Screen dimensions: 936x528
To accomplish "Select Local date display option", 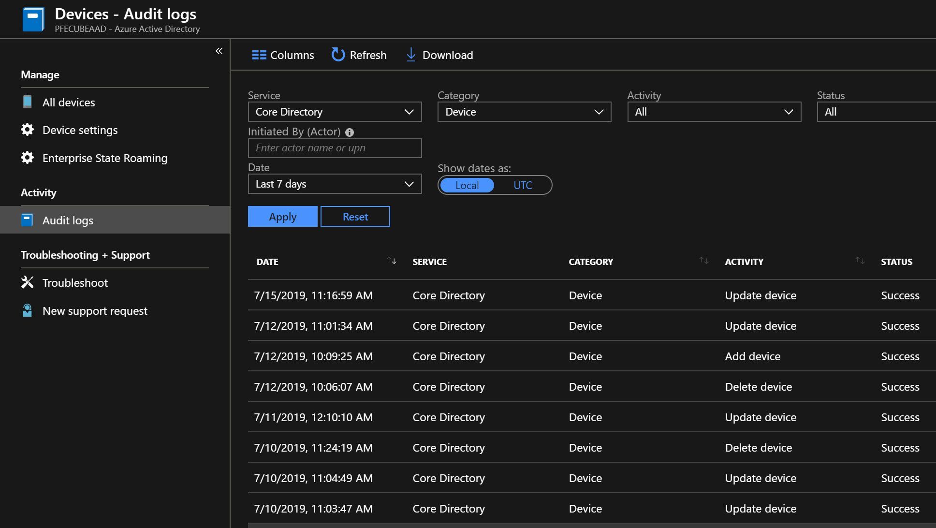I will [467, 185].
